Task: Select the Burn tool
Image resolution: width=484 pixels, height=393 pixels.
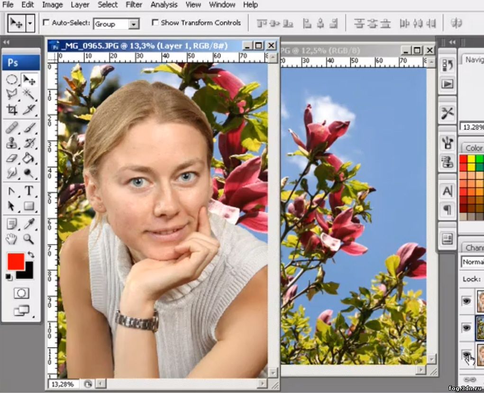Action: tap(29, 173)
